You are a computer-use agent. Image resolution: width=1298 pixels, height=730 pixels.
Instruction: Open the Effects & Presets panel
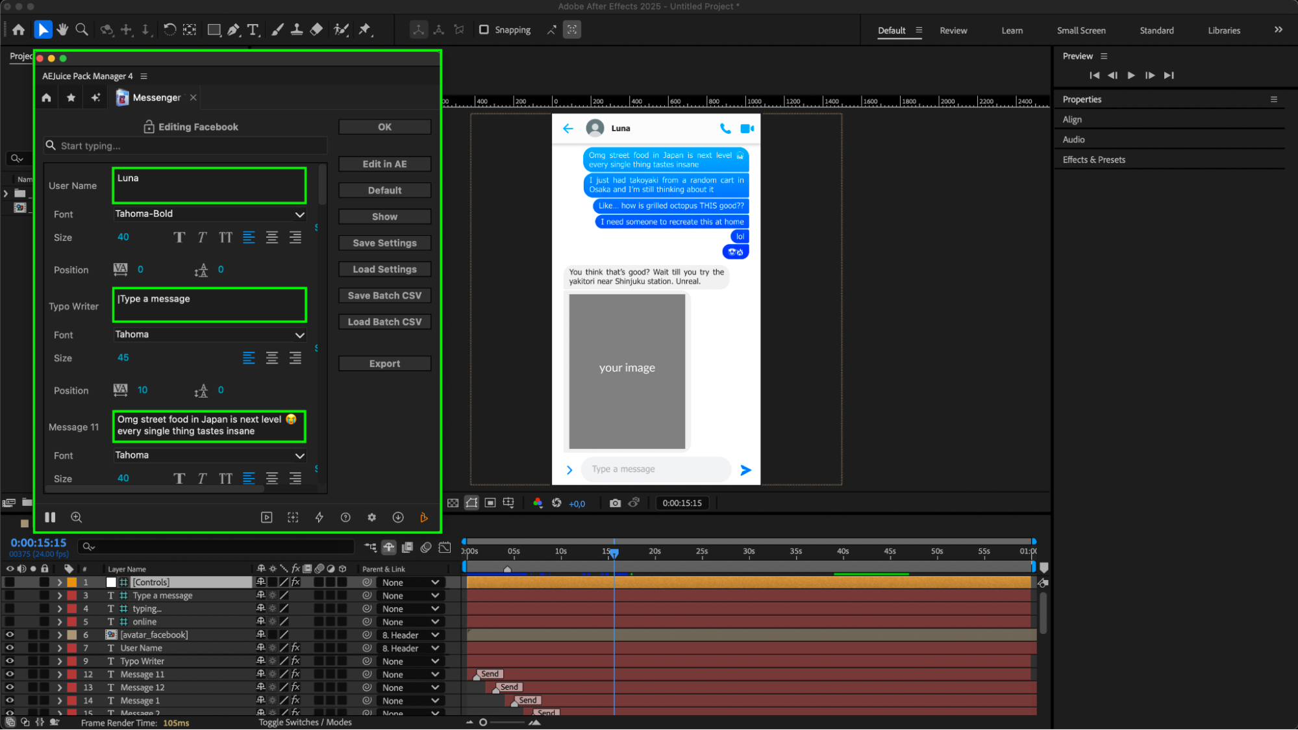[x=1093, y=160]
